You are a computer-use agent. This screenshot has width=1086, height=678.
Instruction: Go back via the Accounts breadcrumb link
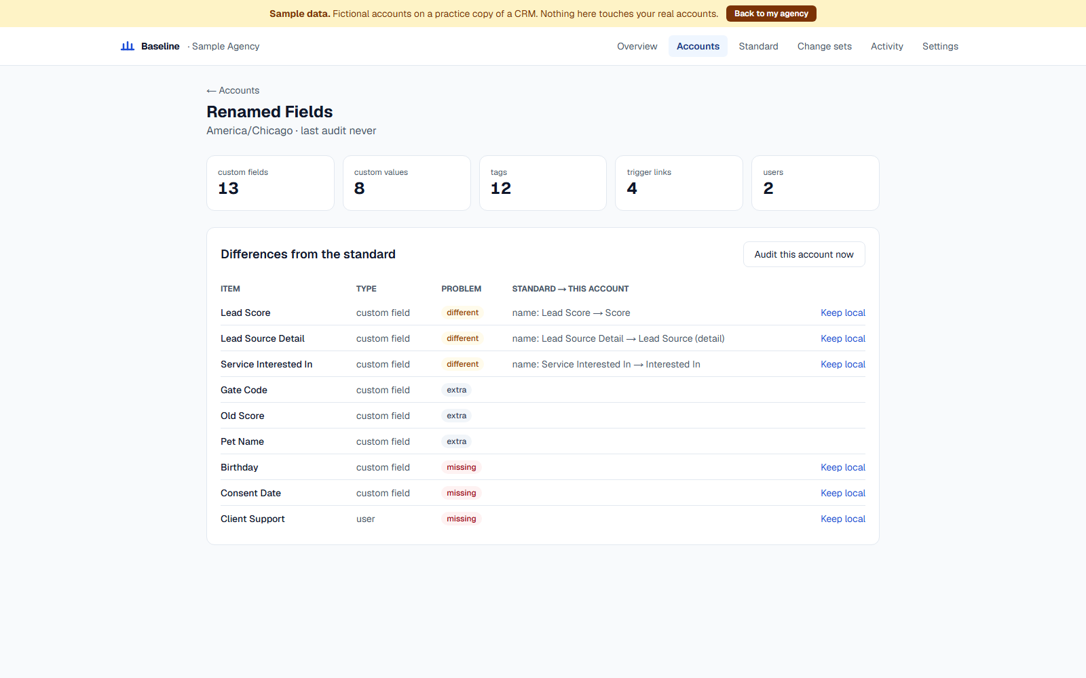point(233,90)
